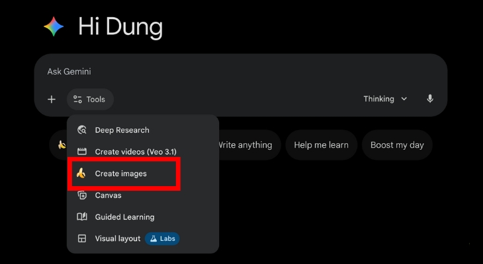Choose the Guided Learning menu label
483x264 pixels.
pyautogui.click(x=124, y=217)
